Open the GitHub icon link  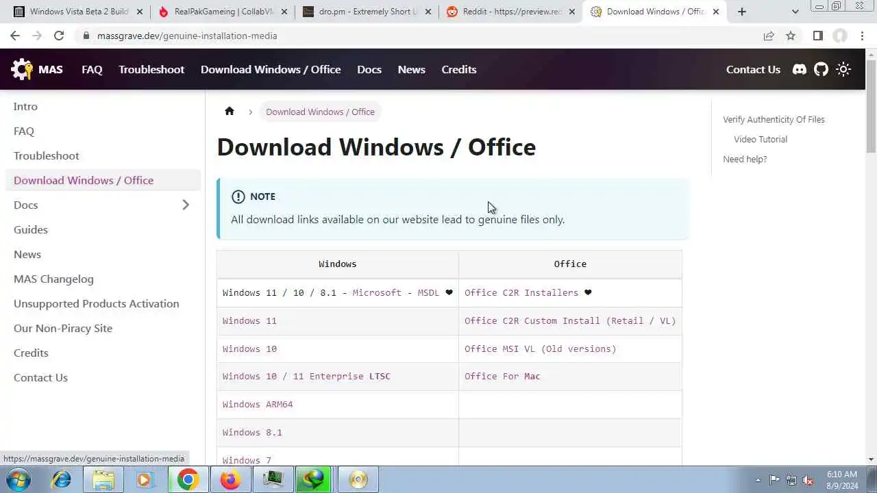(x=821, y=69)
